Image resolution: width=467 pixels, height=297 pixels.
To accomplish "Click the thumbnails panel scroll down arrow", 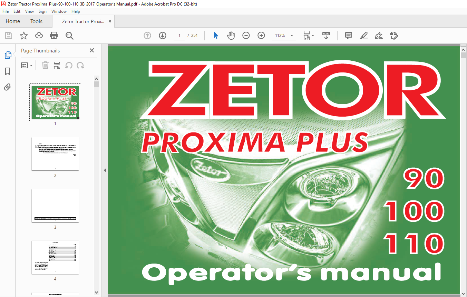I will point(96,293).
